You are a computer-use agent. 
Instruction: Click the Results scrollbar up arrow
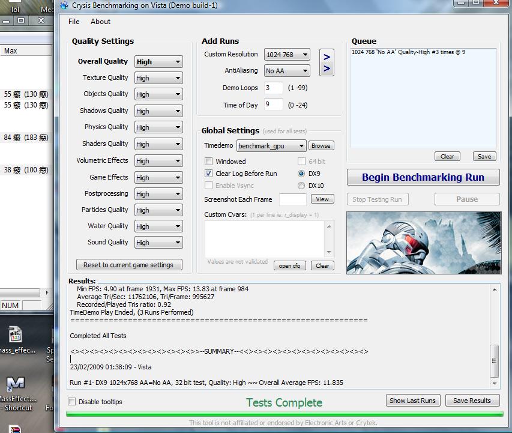pos(495,289)
